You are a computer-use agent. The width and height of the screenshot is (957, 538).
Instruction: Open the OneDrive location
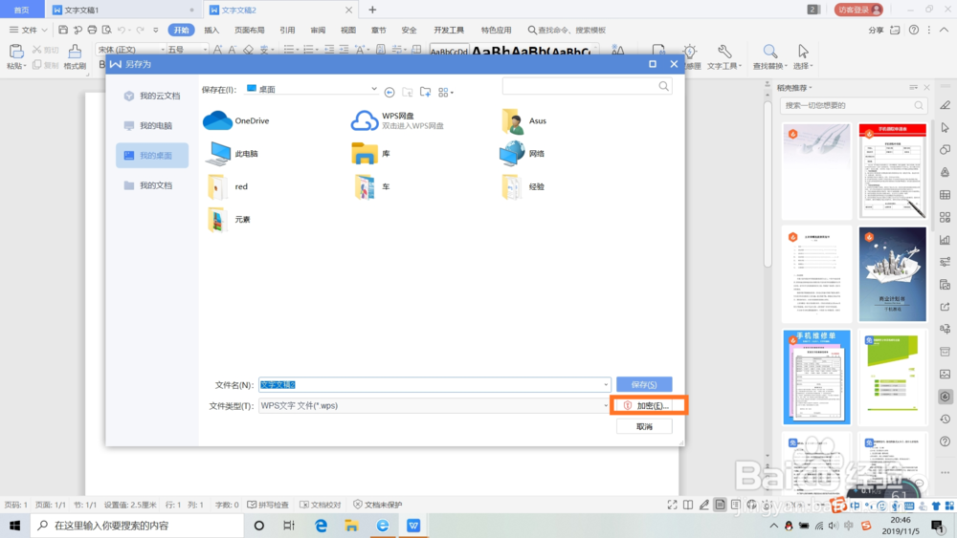[236, 120]
